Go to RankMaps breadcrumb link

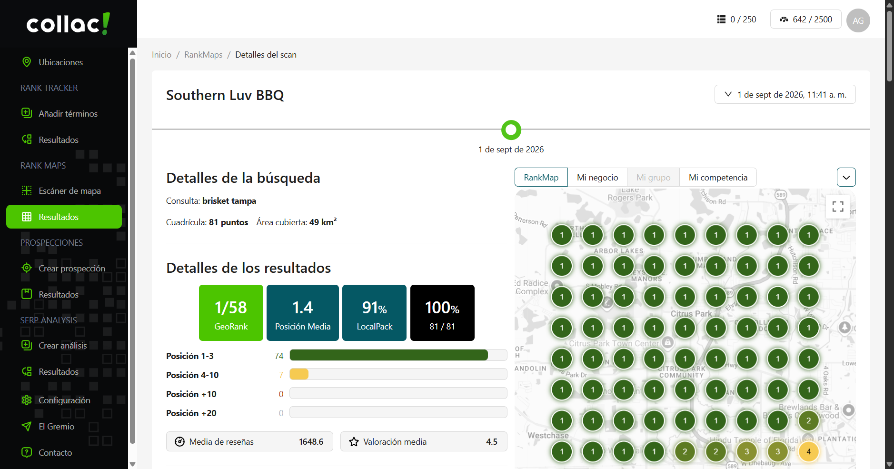(x=203, y=55)
